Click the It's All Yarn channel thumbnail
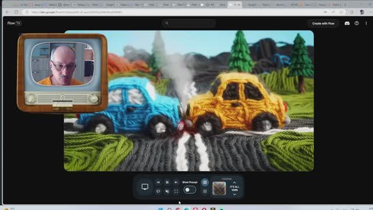373x210 pixels. pyautogui.click(x=219, y=188)
